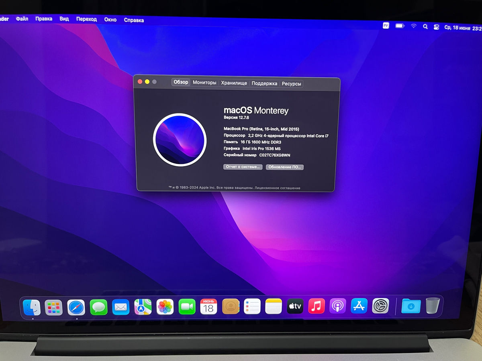This screenshot has height=361, width=482.
Task: Click the 16 ГБ 1600 MHz DDR3 text
Action: (x=261, y=142)
